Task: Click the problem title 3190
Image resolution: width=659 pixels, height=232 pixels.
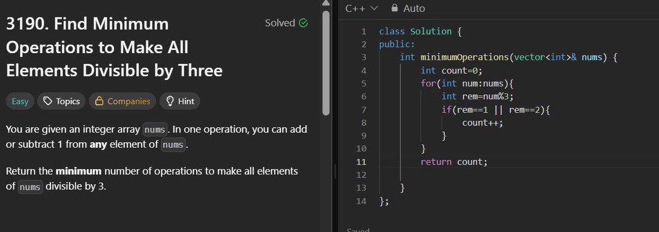Action: (x=114, y=48)
